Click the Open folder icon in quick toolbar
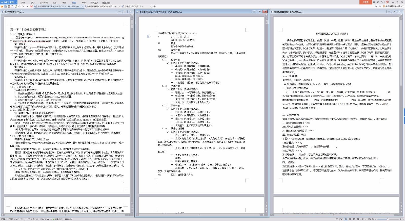The width and height of the screenshot is (405, 221). click(x=2, y=6)
